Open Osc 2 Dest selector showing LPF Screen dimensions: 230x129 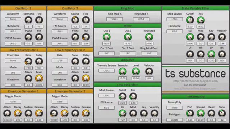(128, 53)
